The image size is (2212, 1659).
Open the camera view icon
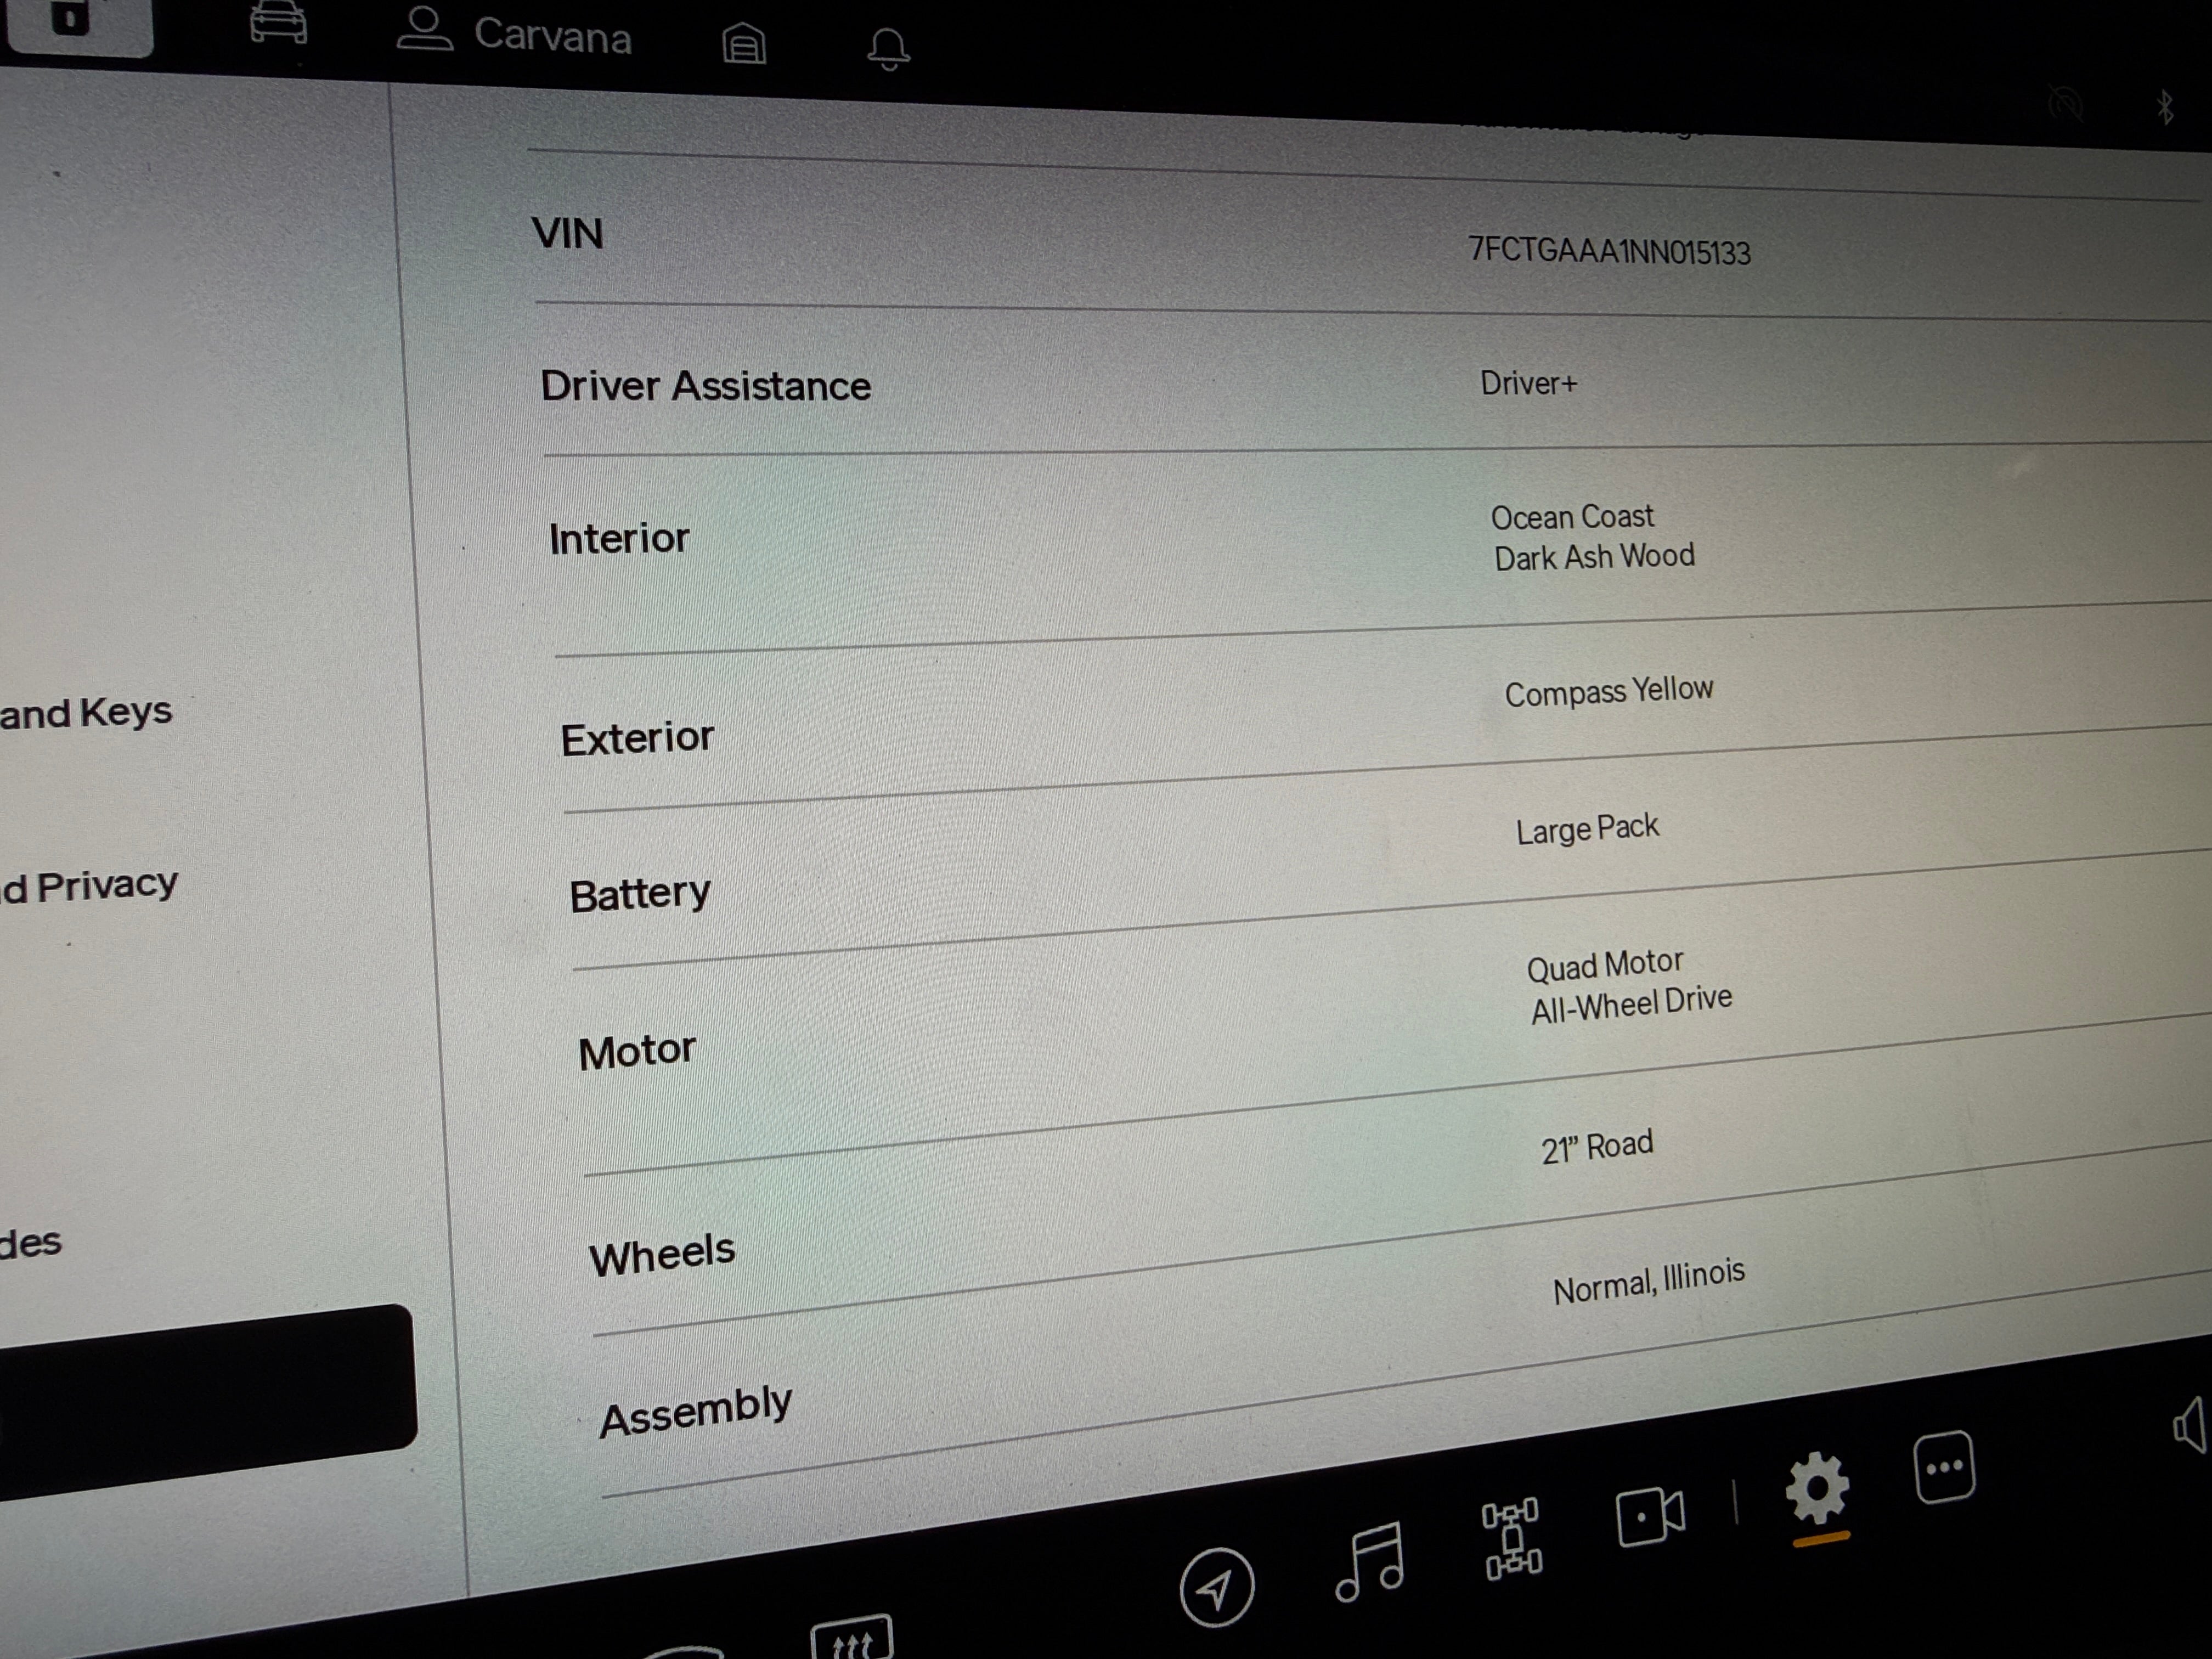tap(1651, 1517)
